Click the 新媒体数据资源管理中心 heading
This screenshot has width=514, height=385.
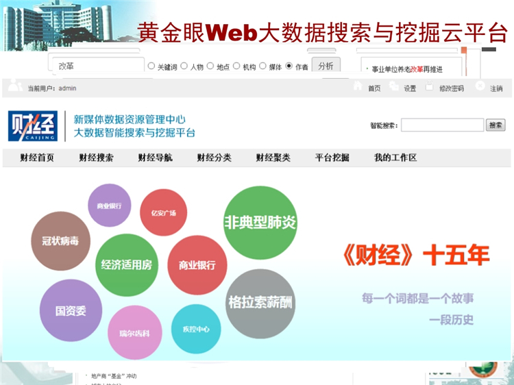[x=130, y=119]
